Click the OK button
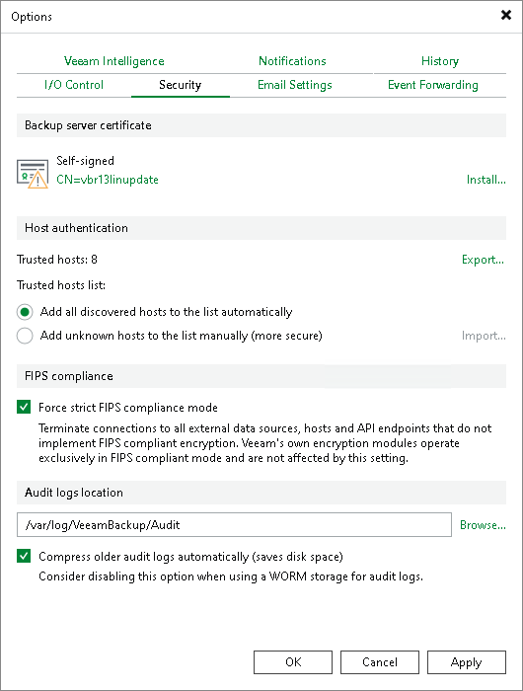The width and height of the screenshot is (523, 691). pos(293,662)
